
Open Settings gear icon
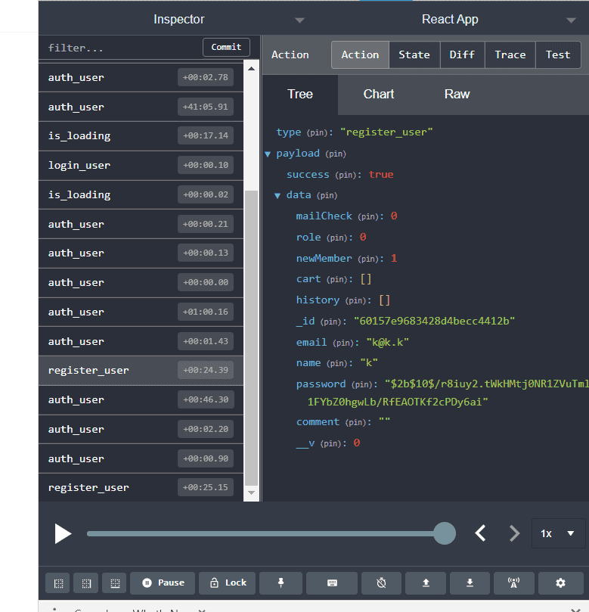coord(560,583)
